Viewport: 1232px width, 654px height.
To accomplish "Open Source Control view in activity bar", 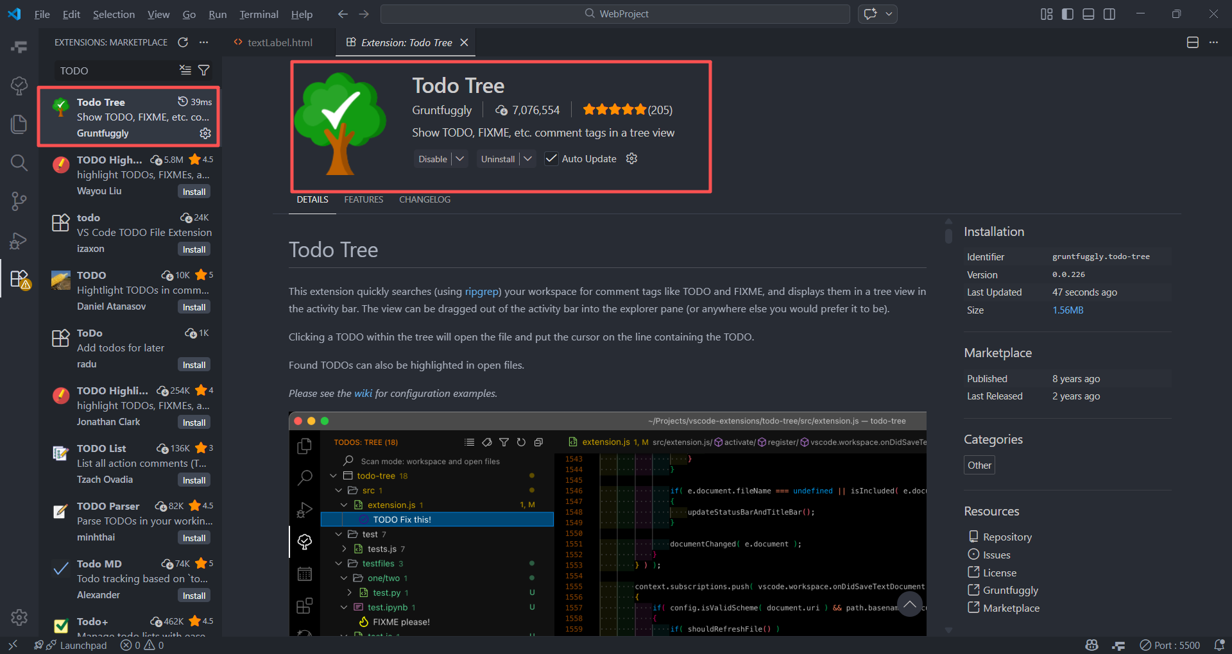I will [x=19, y=201].
